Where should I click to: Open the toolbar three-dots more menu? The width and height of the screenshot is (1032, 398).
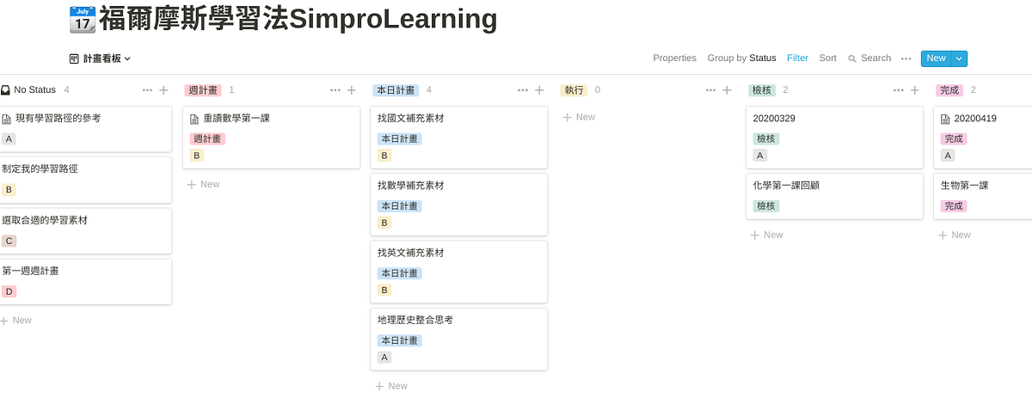906,58
